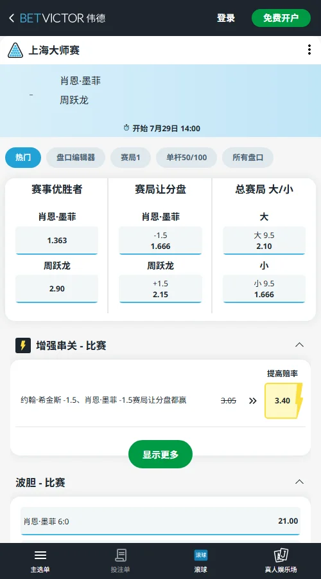Open the in-play 滚球 icon
Image resolution: width=321 pixels, height=579 pixels.
[x=201, y=555]
